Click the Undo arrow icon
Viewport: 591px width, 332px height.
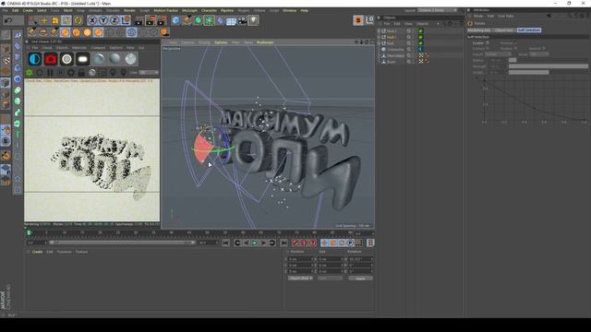8,20
